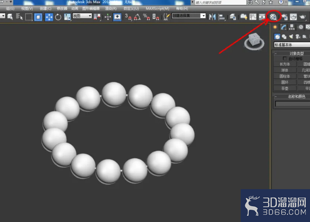Switch to Motion command panel tab
Viewport: 310px width, 222px height.
[x=301, y=27]
